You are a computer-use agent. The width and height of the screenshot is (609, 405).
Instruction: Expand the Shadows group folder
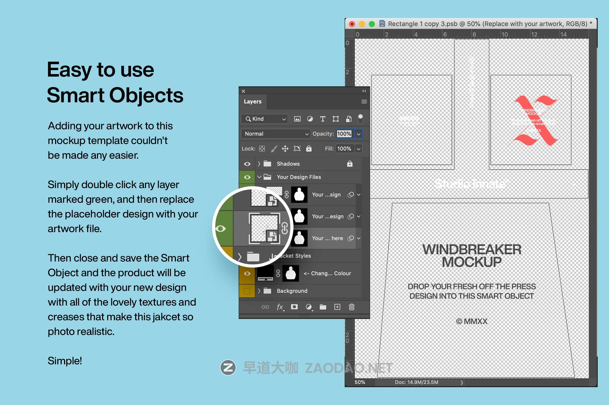coord(259,164)
